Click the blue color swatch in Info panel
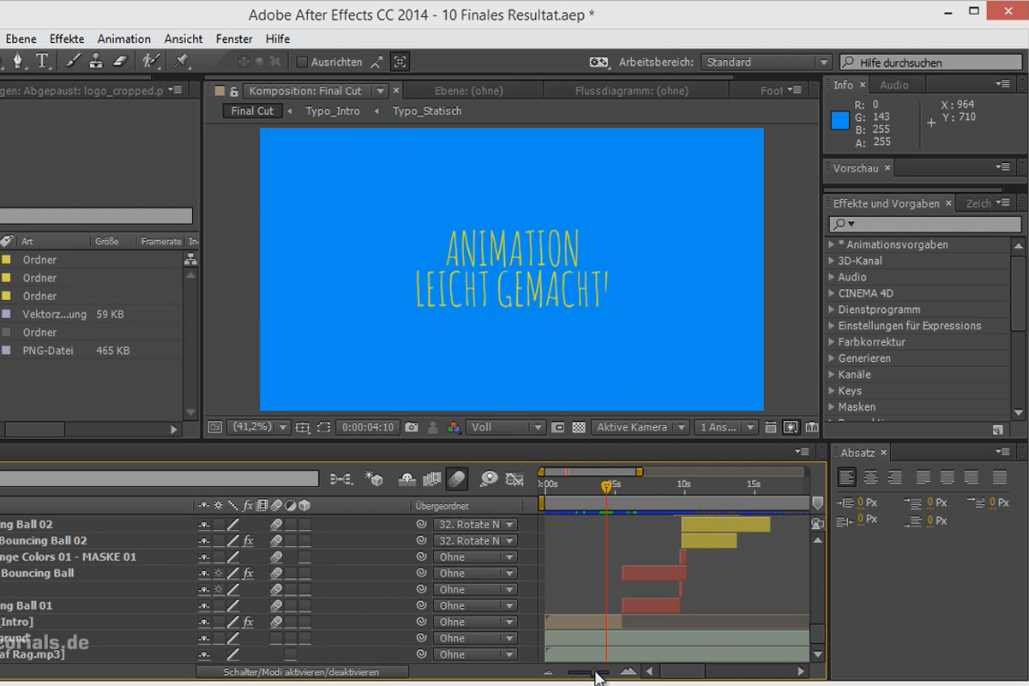The height and width of the screenshot is (686, 1029). (840, 121)
